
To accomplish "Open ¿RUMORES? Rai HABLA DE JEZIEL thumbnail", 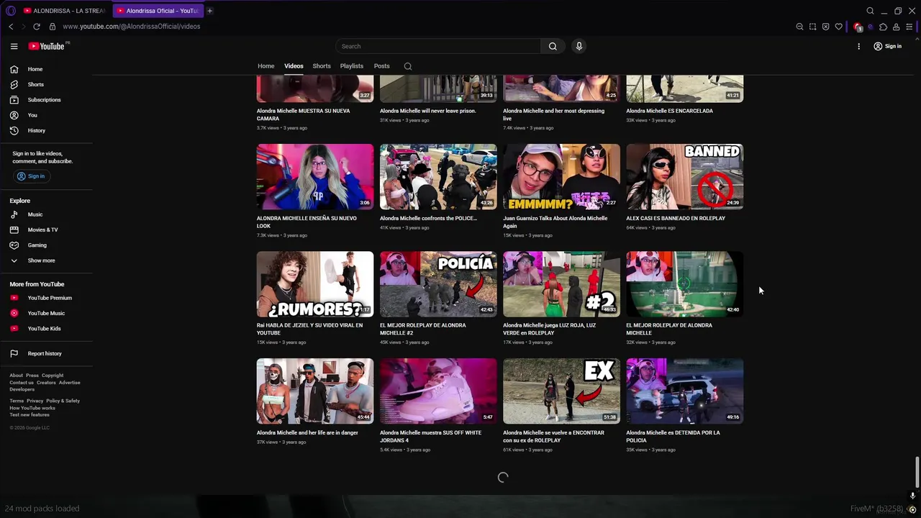I will pyautogui.click(x=315, y=283).
